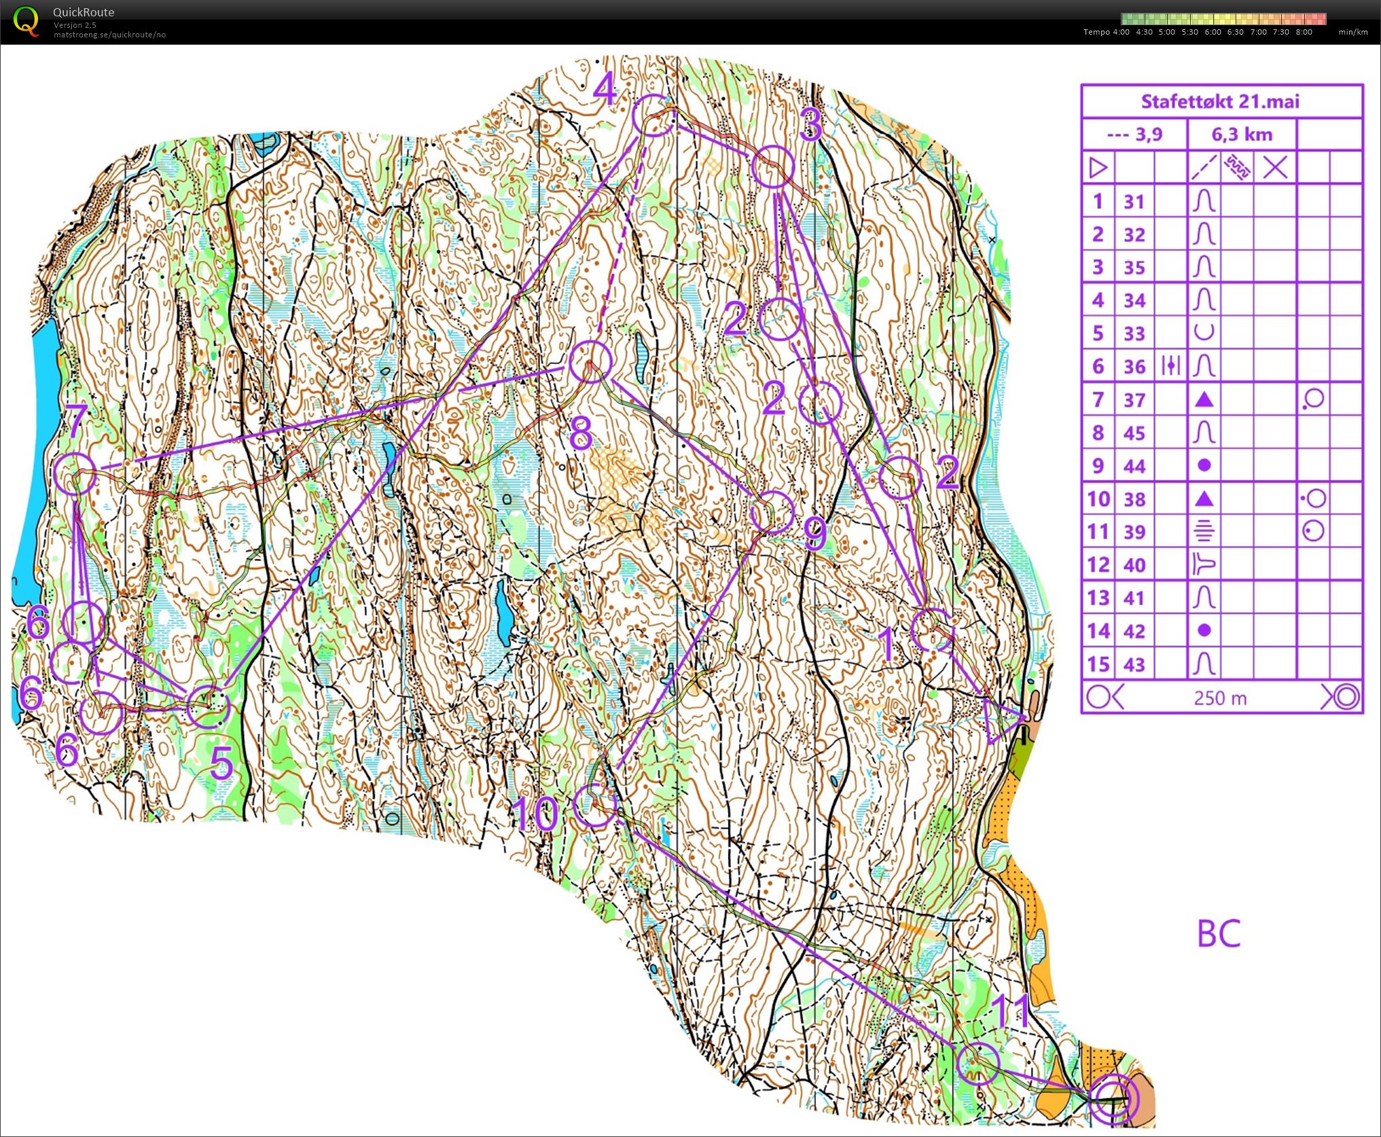The height and width of the screenshot is (1137, 1381).
Task: Click the Stafettøkt 21.mai title cell
Action: click(1220, 102)
